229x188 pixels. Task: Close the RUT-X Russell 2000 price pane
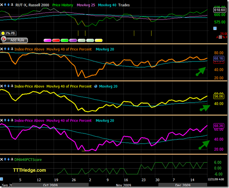click(1, 5)
